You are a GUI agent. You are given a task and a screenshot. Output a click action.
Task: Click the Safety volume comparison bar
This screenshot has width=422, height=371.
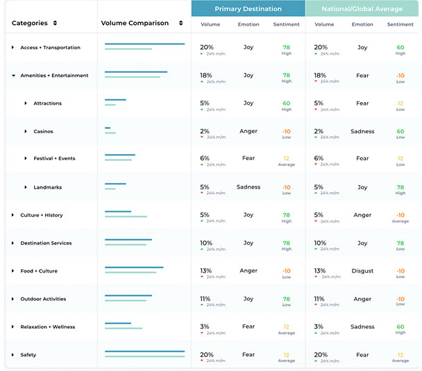(144, 354)
